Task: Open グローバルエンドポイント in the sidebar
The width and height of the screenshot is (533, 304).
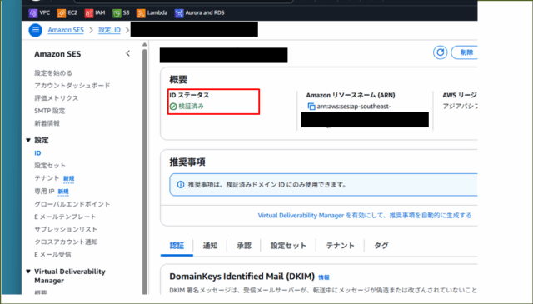Action: coord(72,204)
